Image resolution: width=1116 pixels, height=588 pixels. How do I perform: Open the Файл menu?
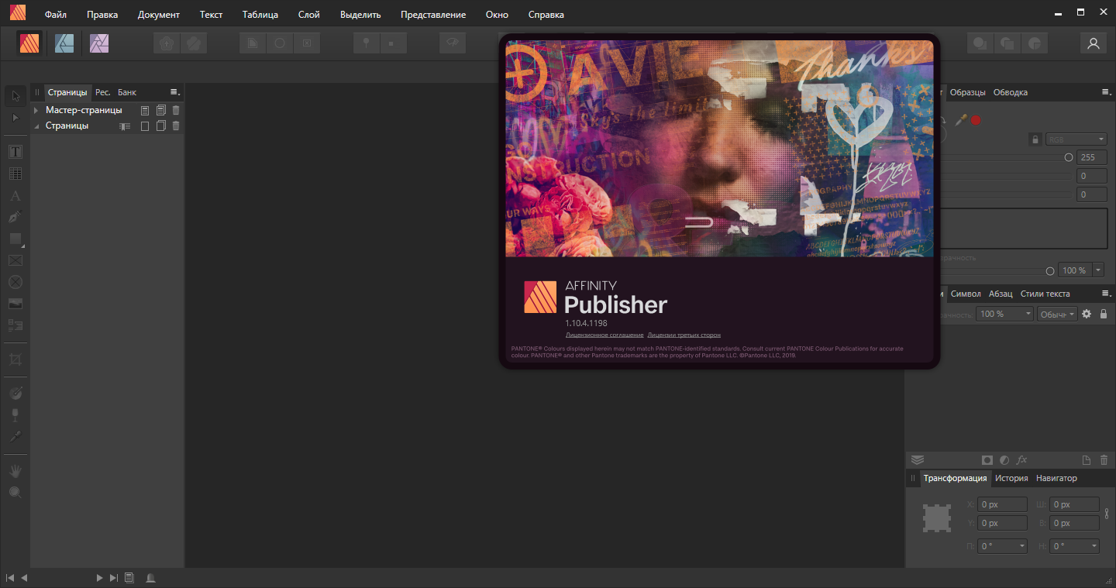coord(56,15)
